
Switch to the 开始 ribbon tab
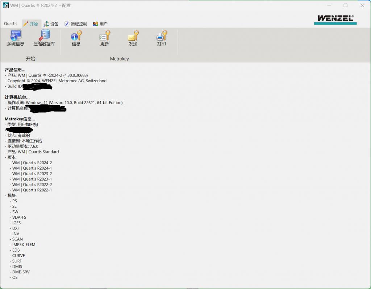(x=30, y=24)
